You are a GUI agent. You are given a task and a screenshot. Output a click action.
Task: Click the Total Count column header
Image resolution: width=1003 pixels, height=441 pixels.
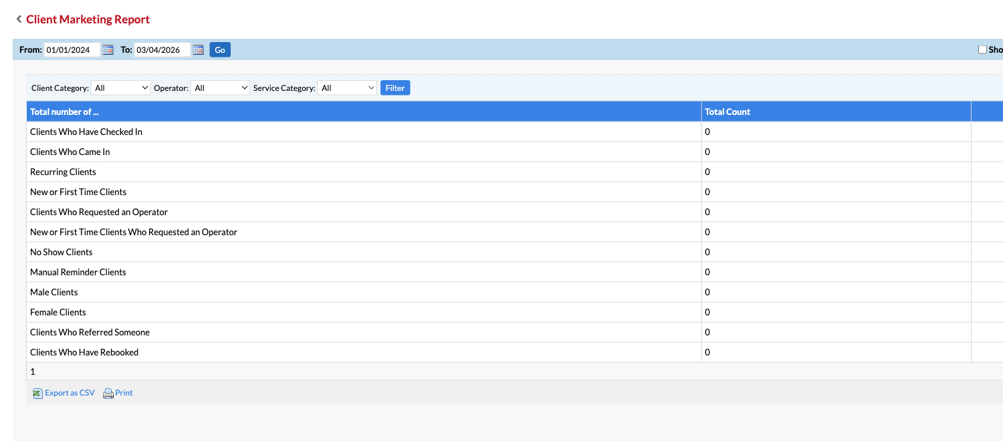(x=728, y=111)
